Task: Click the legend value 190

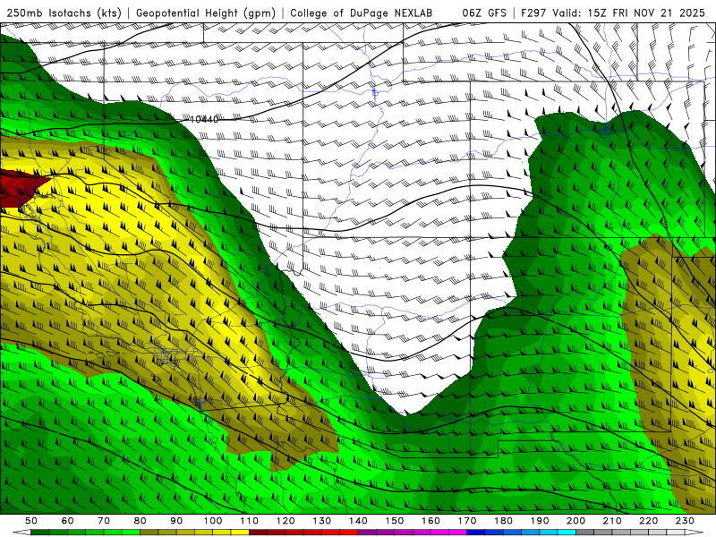Action: coord(540,521)
